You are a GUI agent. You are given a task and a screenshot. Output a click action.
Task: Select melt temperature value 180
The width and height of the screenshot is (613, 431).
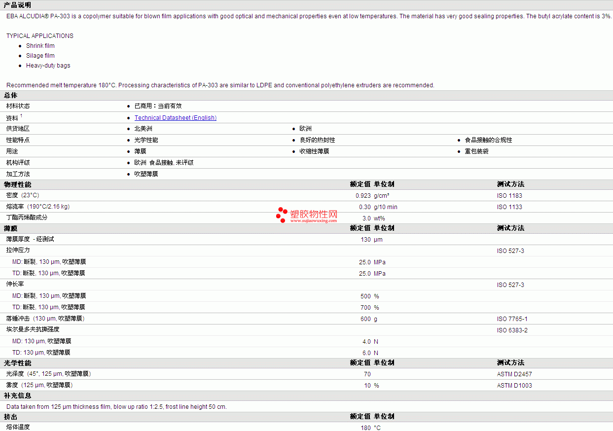click(x=365, y=428)
